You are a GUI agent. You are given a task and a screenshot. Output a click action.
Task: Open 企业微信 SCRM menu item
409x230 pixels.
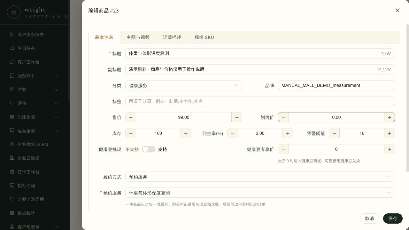[x=35, y=144]
